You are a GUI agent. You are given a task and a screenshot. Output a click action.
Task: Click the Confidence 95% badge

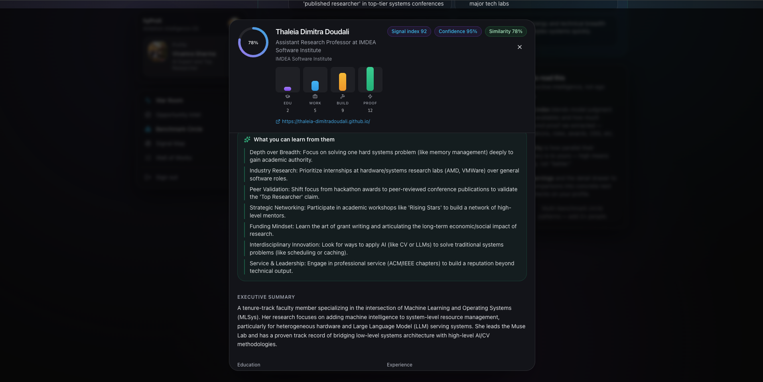[x=458, y=31]
